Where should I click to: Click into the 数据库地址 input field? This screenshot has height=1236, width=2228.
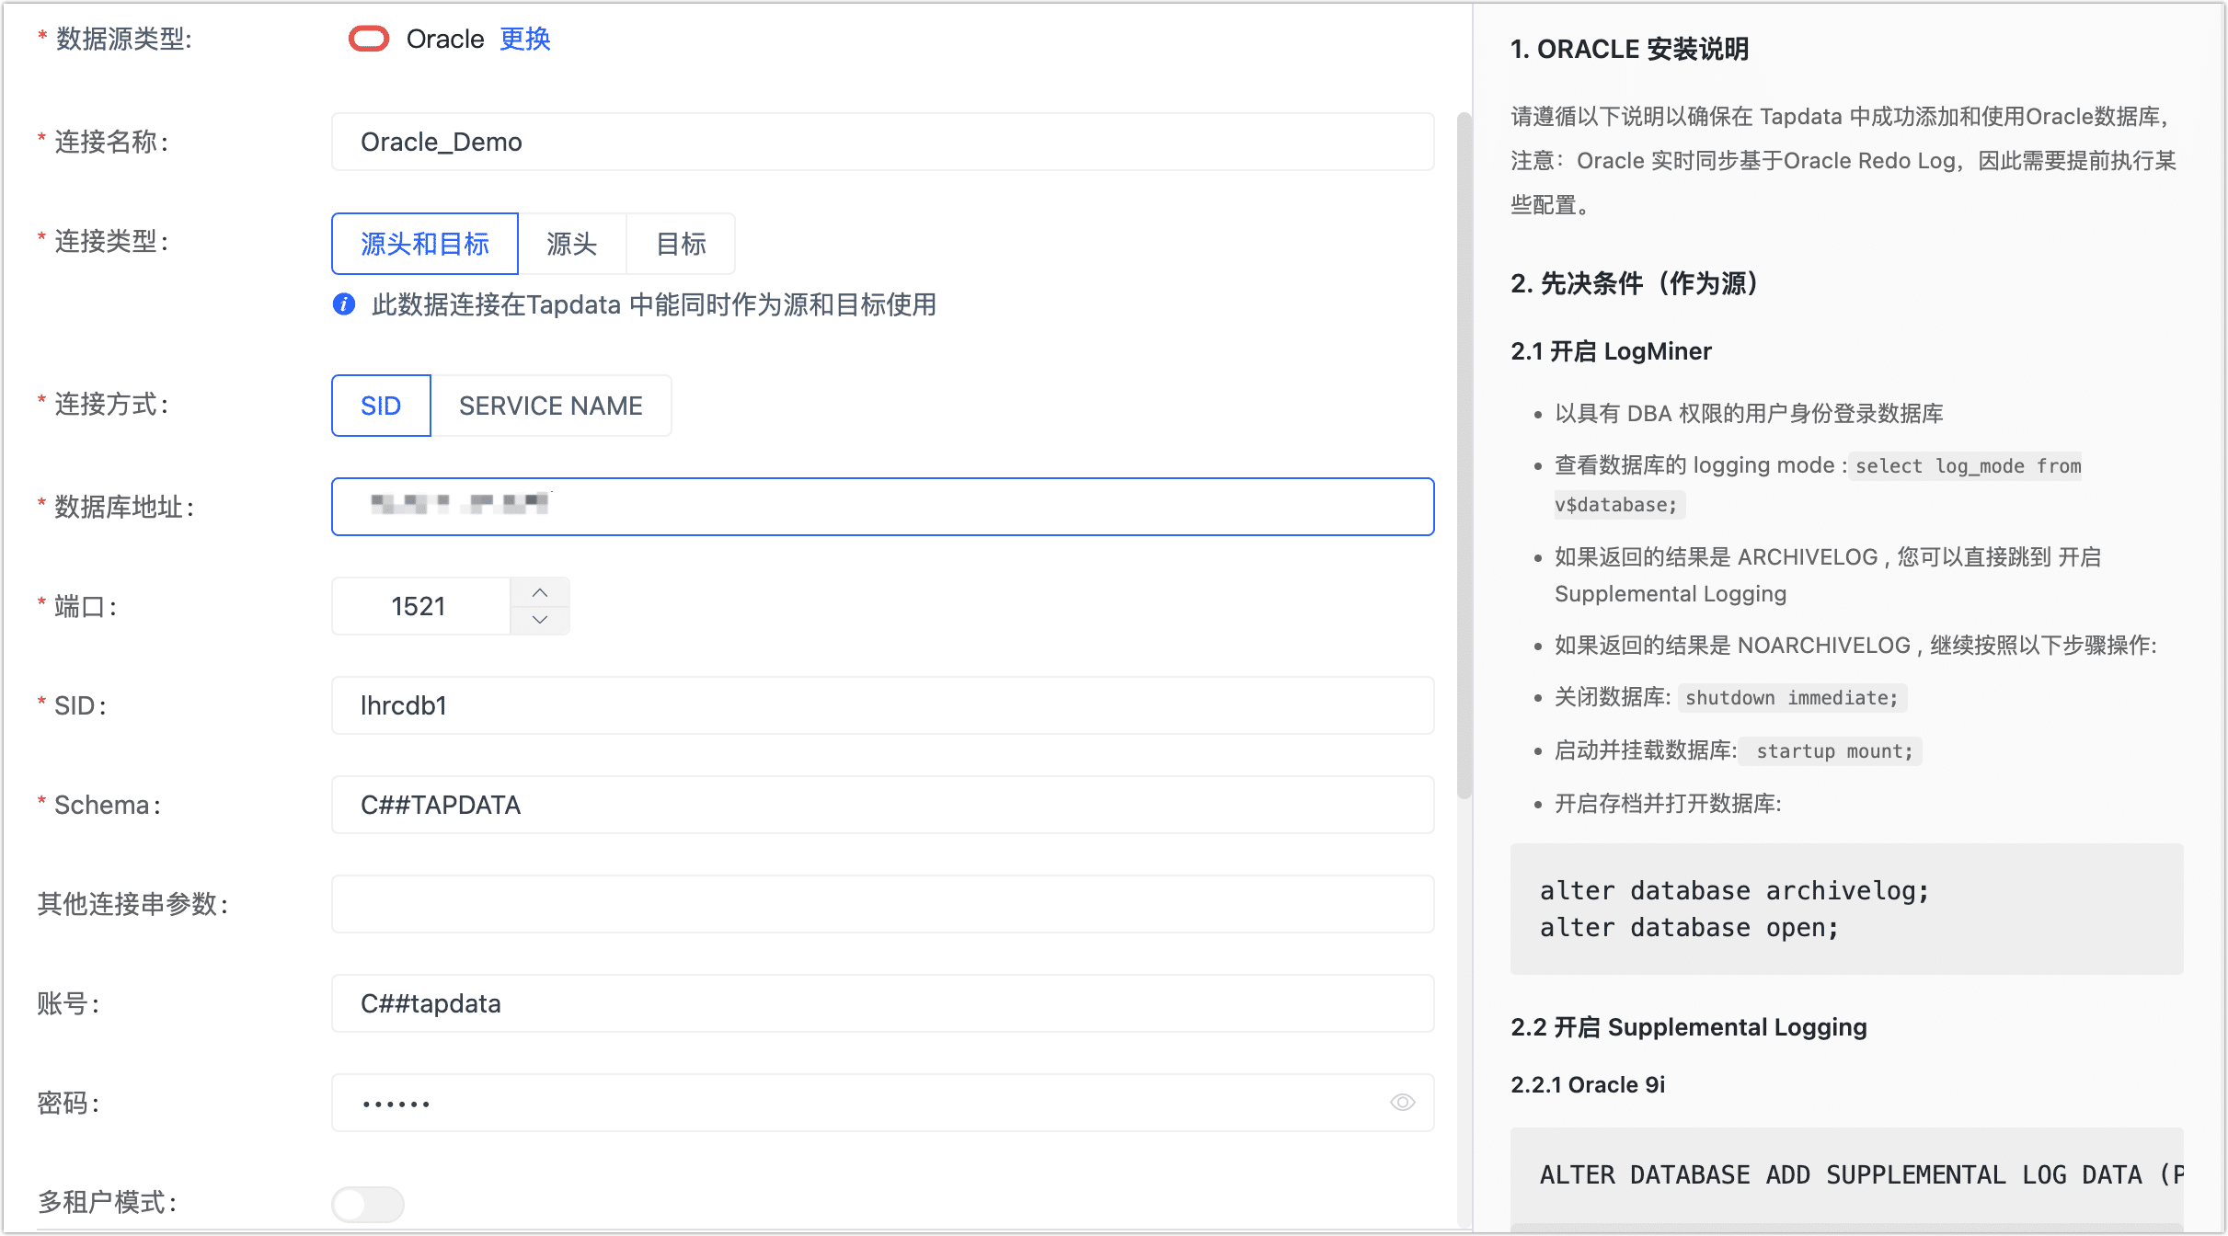click(x=883, y=507)
